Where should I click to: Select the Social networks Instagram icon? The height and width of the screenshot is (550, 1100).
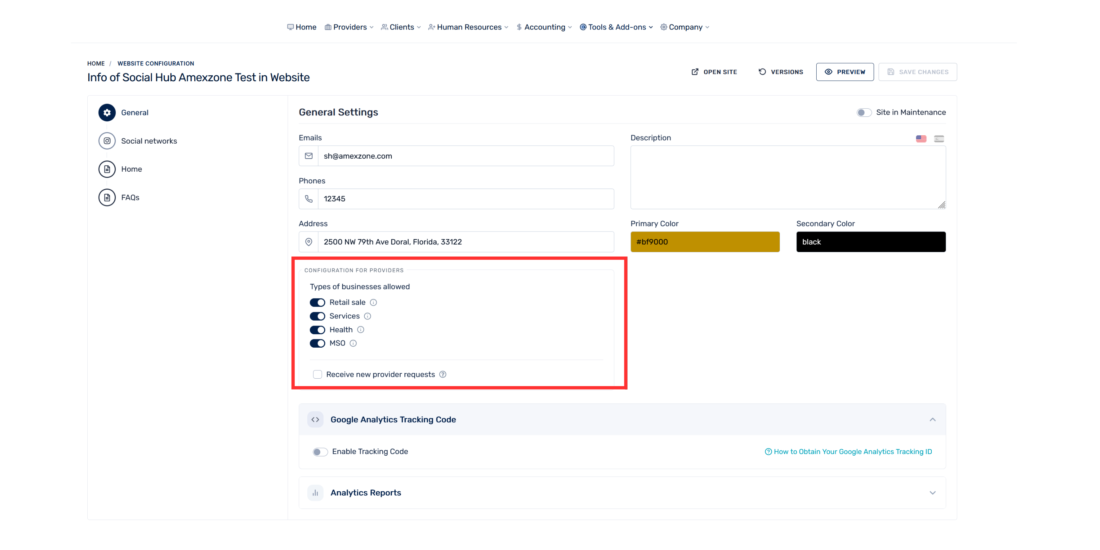(107, 141)
